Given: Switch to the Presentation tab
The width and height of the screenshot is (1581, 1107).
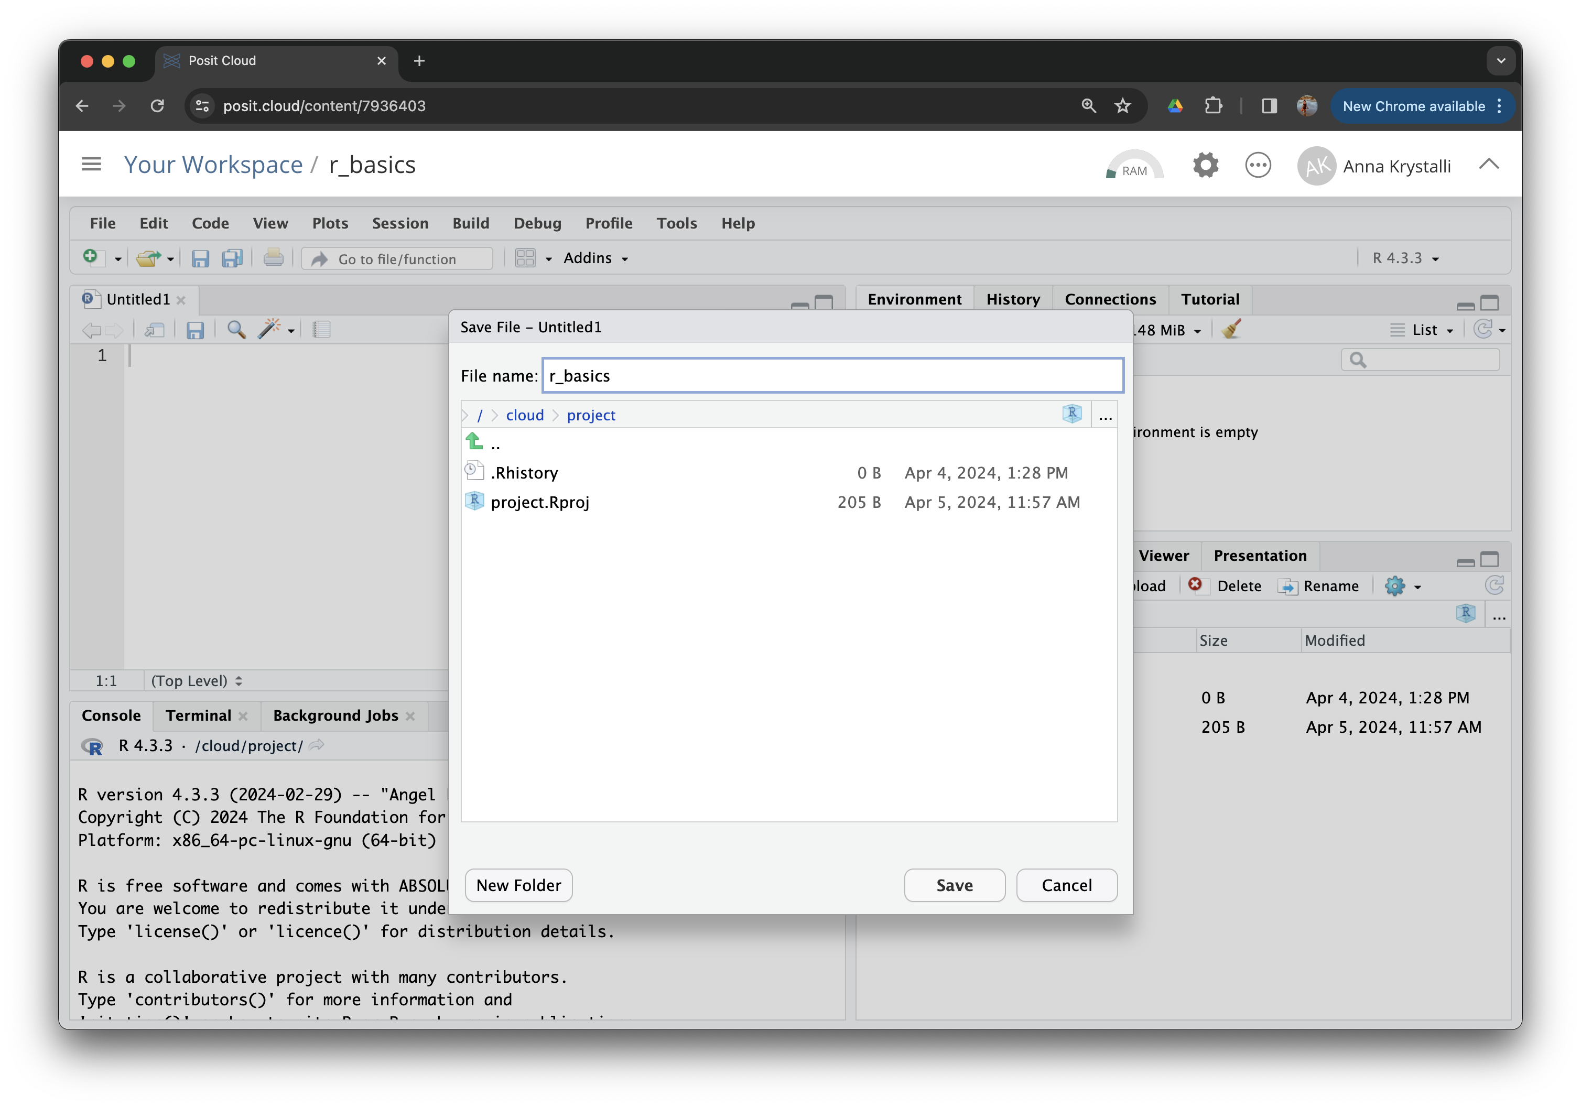Looking at the screenshot, I should pyautogui.click(x=1260, y=556).
